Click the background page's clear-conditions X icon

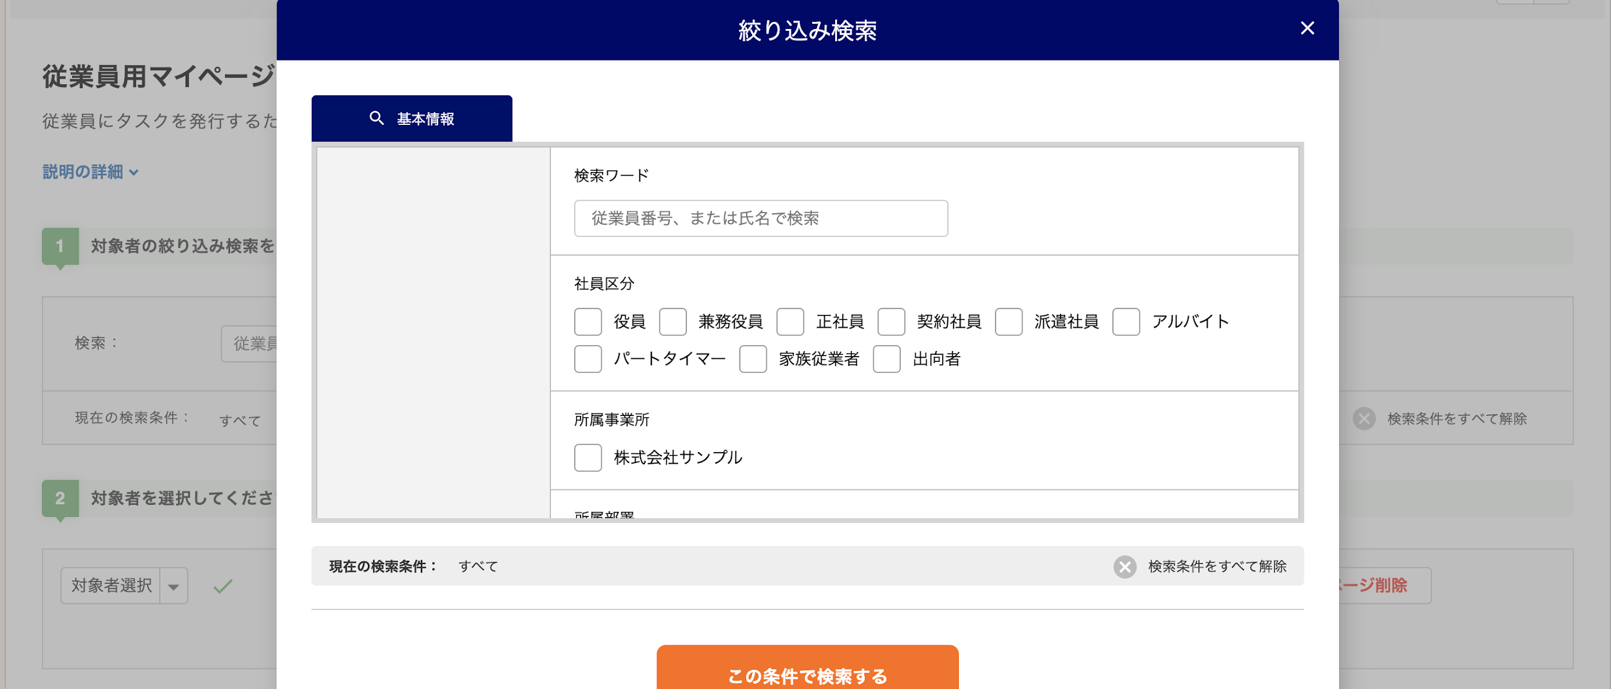point(1364,419)
